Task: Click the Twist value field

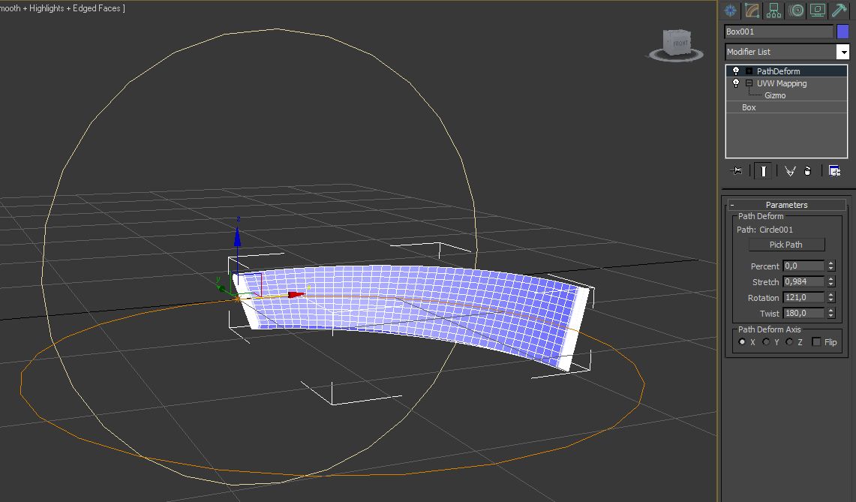Action: 803,314
